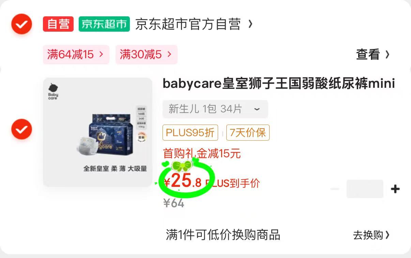The image size is (411, 258).
Task: Uncheck the 京东超市官方自营 store checkbox
Action: 21,24
